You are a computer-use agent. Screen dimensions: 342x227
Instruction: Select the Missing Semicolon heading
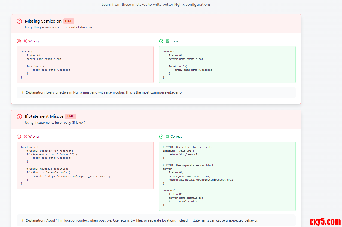[x=43, y=21]
